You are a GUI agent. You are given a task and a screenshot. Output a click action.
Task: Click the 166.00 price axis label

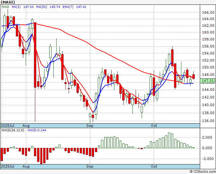tap(208, 12)
